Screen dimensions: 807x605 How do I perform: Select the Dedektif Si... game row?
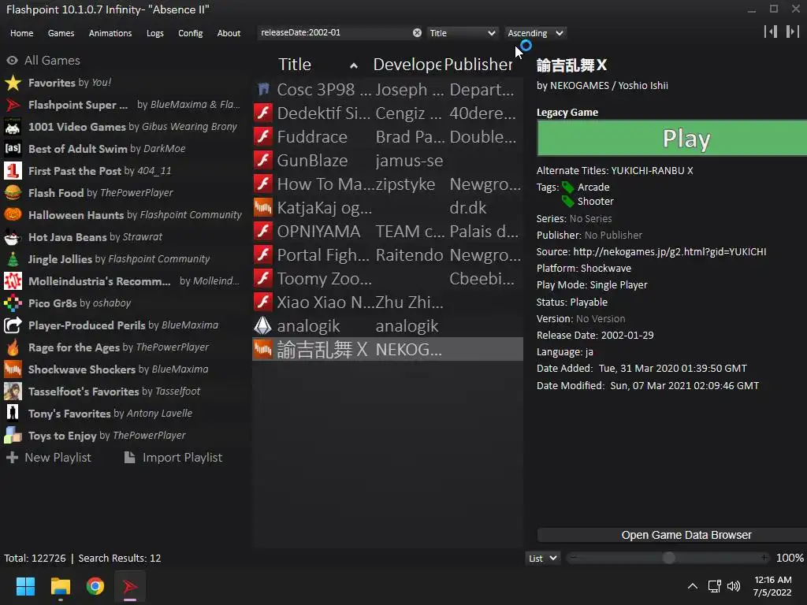coord(388,113)
